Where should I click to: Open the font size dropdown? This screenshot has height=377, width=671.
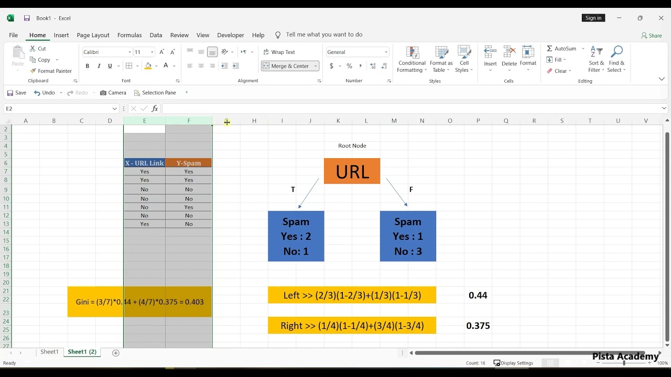[x=152, y=52]
